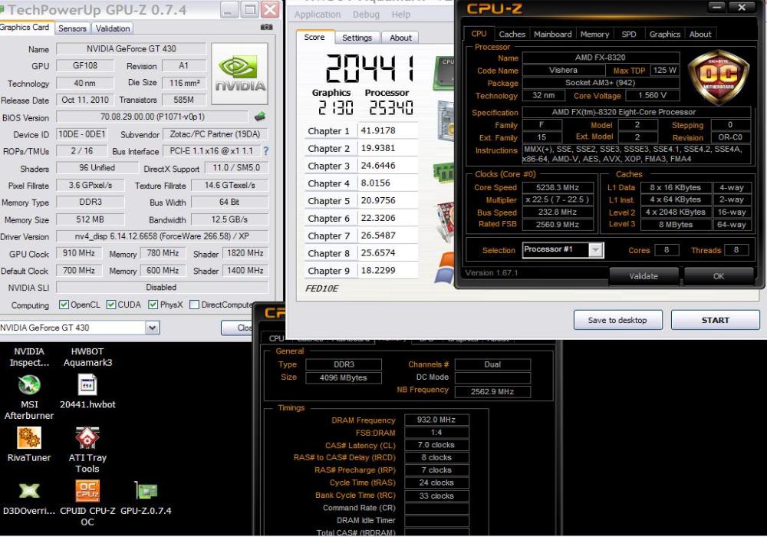Click Core Voltage 1.560 V value

pyautogui.click(x=651, y=95)
